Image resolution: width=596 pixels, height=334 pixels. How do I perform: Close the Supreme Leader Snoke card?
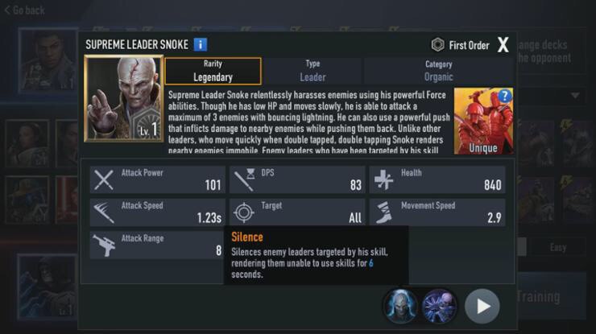point(503,45)
